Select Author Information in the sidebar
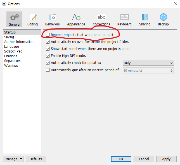 tap(19, 42)
